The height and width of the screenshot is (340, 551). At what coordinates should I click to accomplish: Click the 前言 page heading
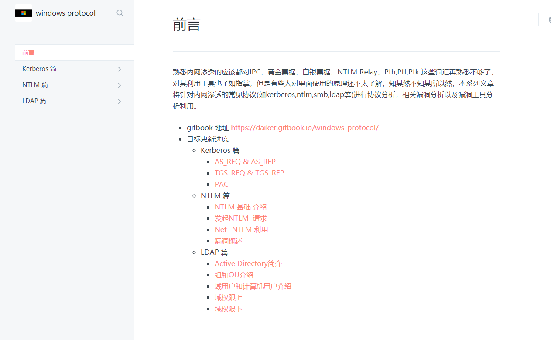pyautogui.click(x=187, y=24)
